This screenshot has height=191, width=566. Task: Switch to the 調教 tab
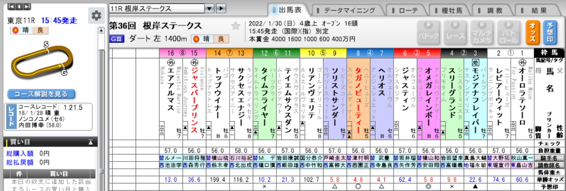click(x=494, y=10)
